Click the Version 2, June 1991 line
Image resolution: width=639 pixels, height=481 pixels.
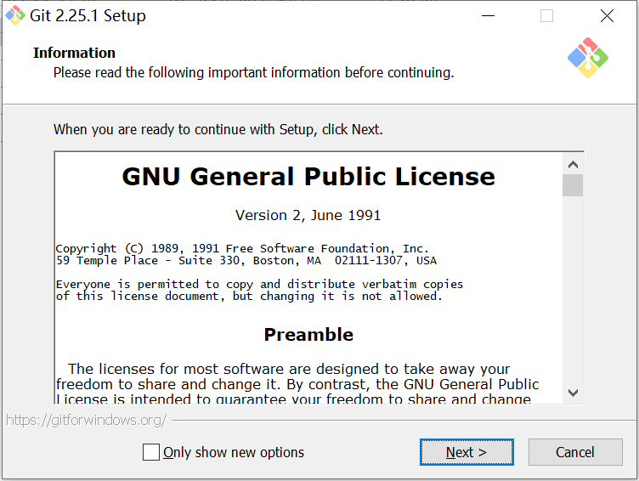click(308, 215)
